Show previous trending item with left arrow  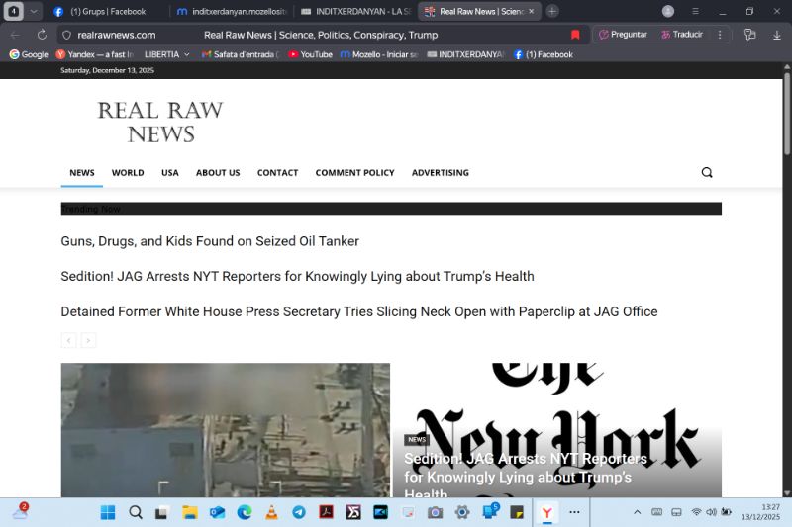68,340
